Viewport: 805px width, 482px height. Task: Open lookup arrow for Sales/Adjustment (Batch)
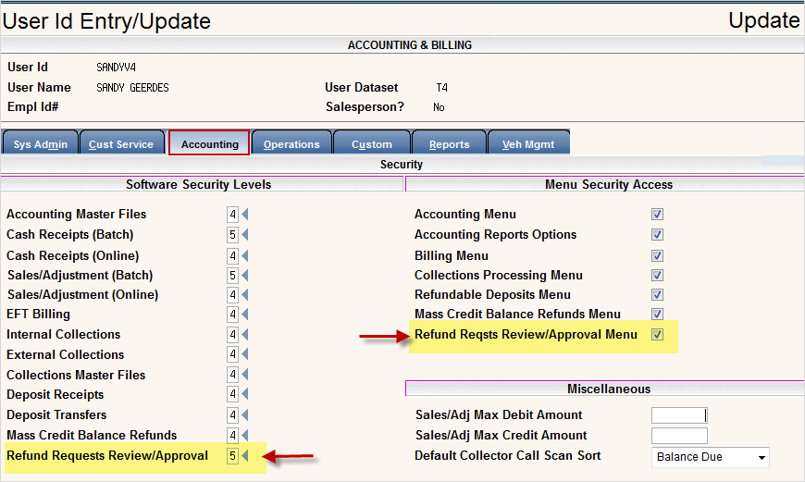[245, 275]
